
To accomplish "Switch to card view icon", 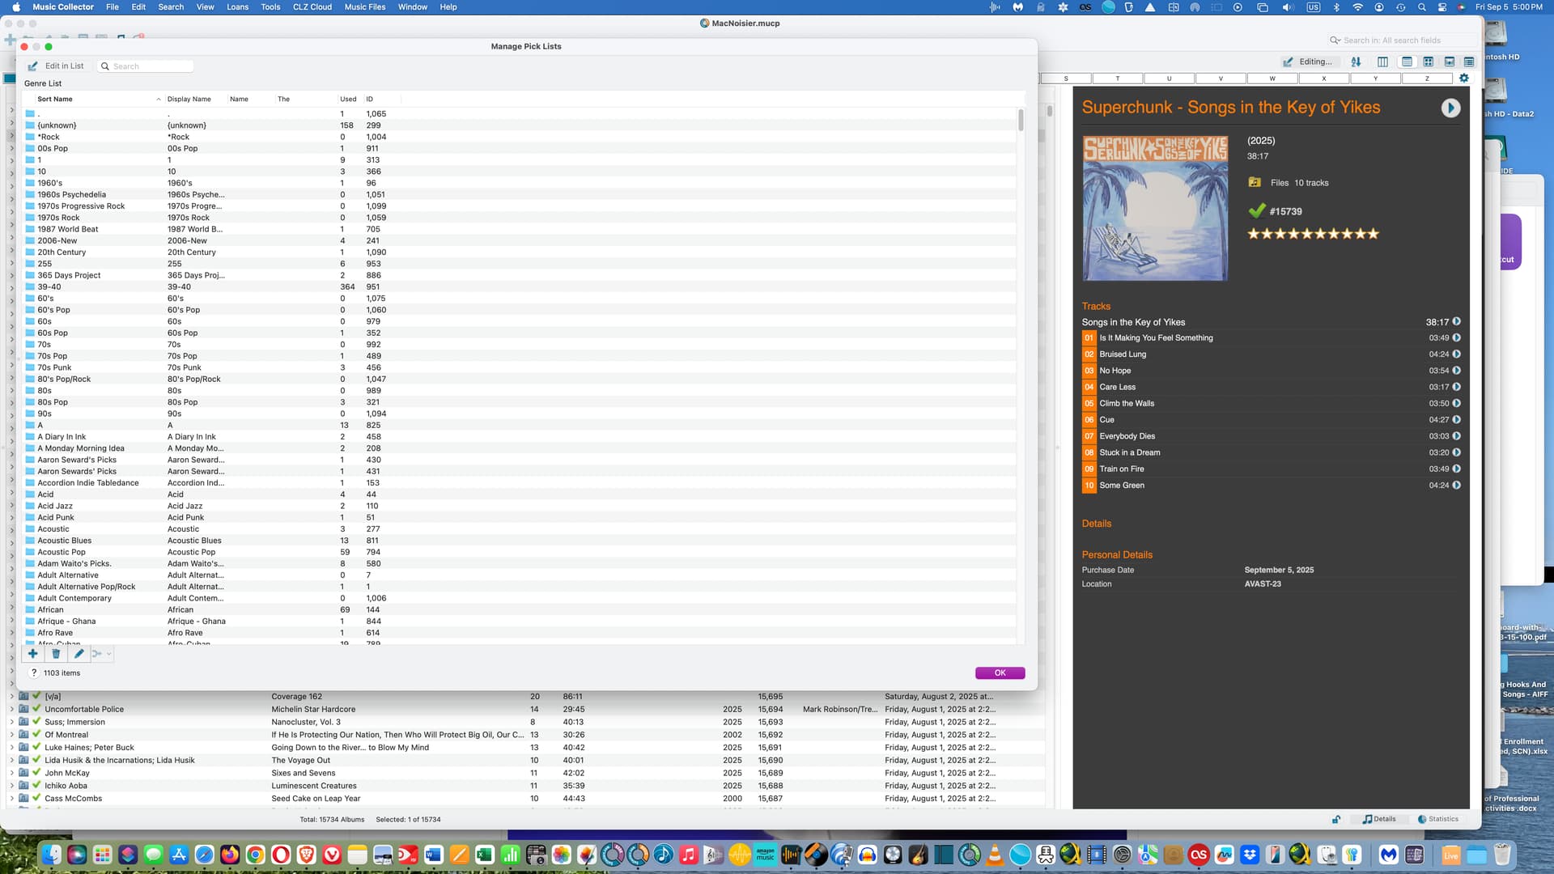I will click(1450, 62).
